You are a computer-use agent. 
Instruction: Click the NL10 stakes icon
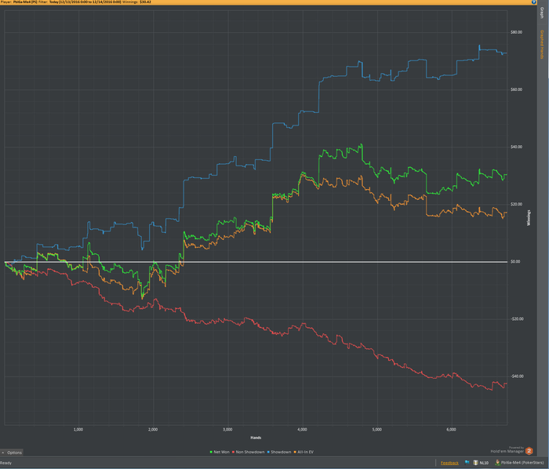point(475,463)
